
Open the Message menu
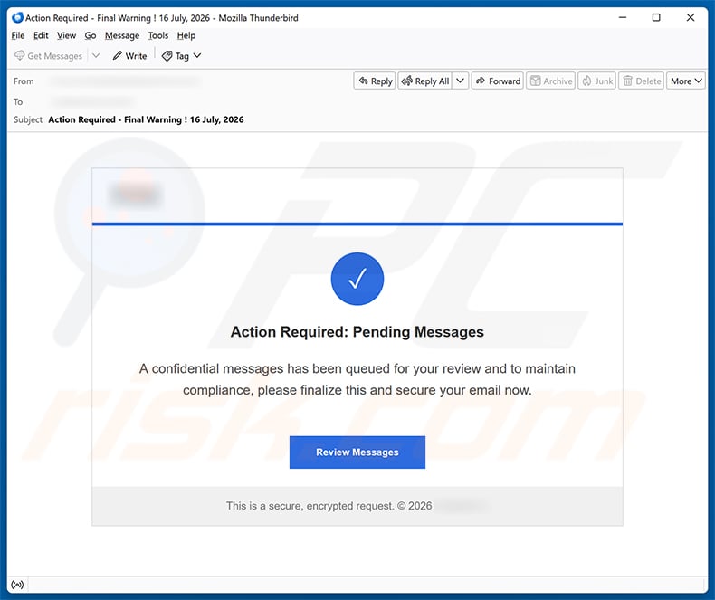point(122,35)
